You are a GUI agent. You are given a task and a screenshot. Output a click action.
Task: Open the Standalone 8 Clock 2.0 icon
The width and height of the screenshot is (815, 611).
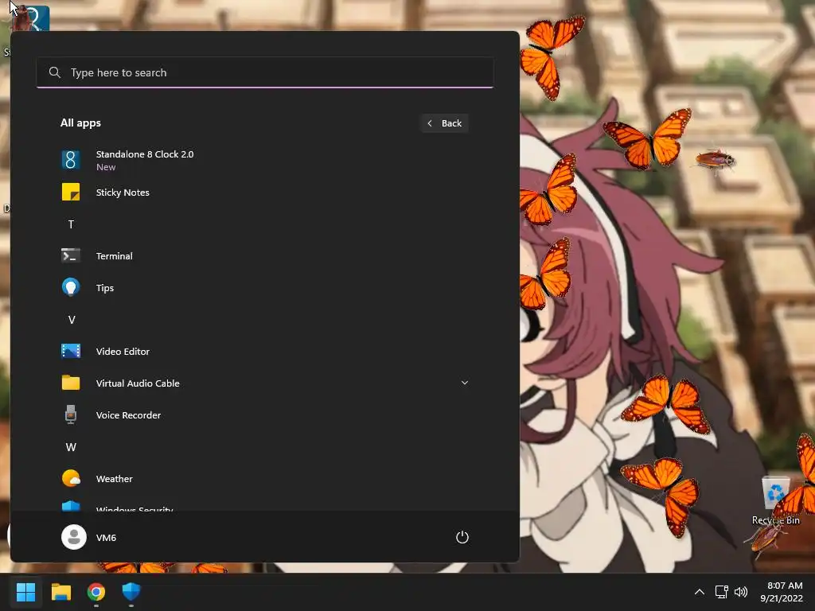tap(71, 160)
